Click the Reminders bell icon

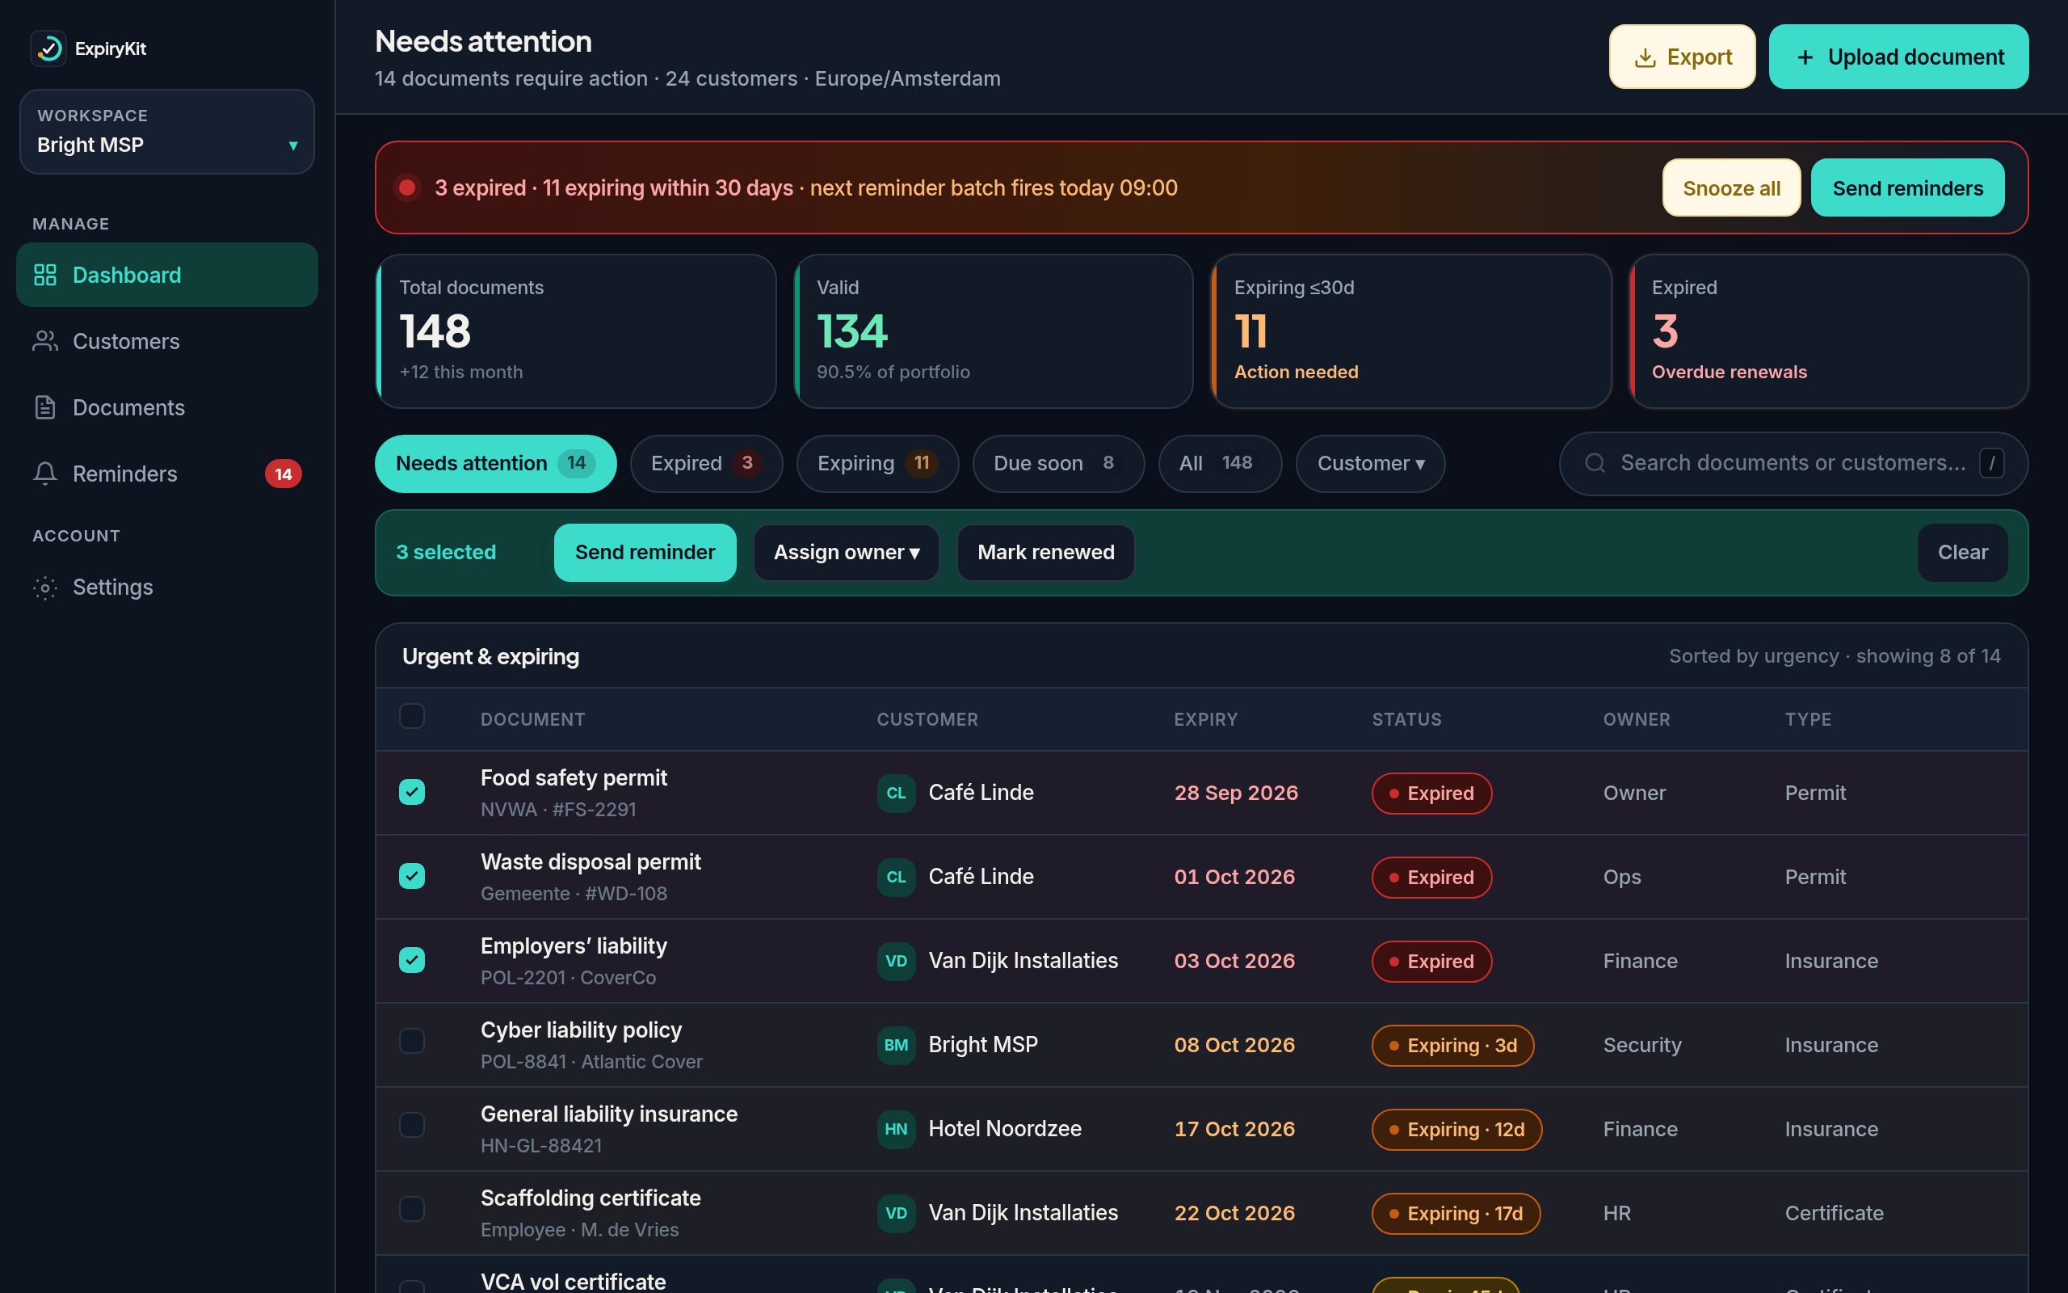coord(45,474)
